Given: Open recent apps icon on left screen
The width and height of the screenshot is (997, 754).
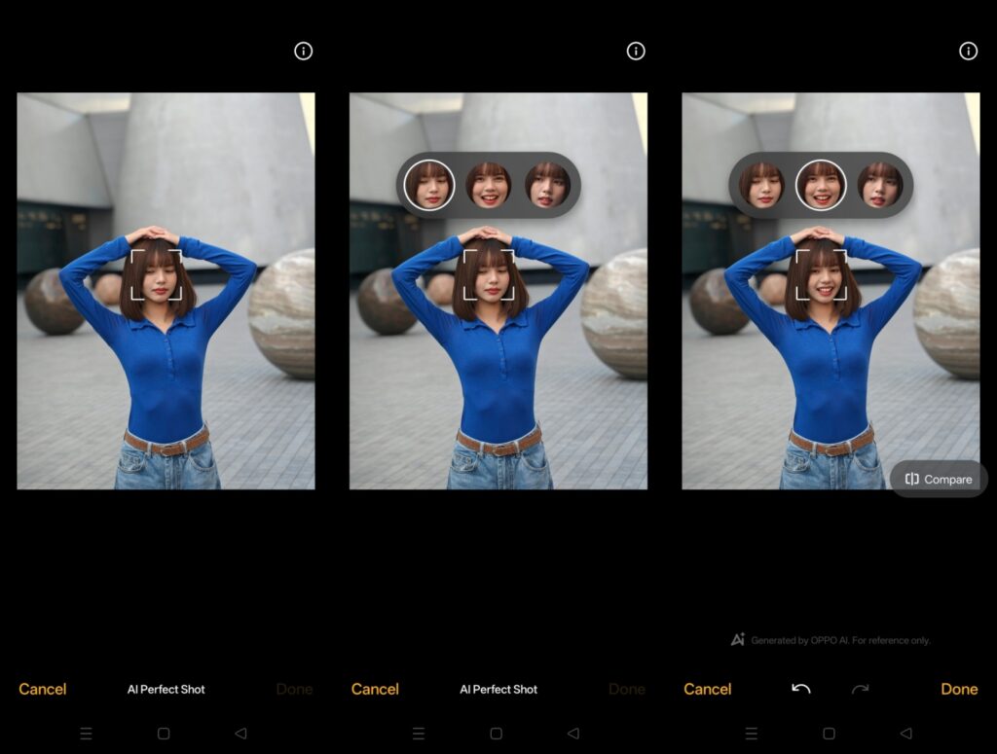Looking at the screenshot, I should tap(86, 734).
